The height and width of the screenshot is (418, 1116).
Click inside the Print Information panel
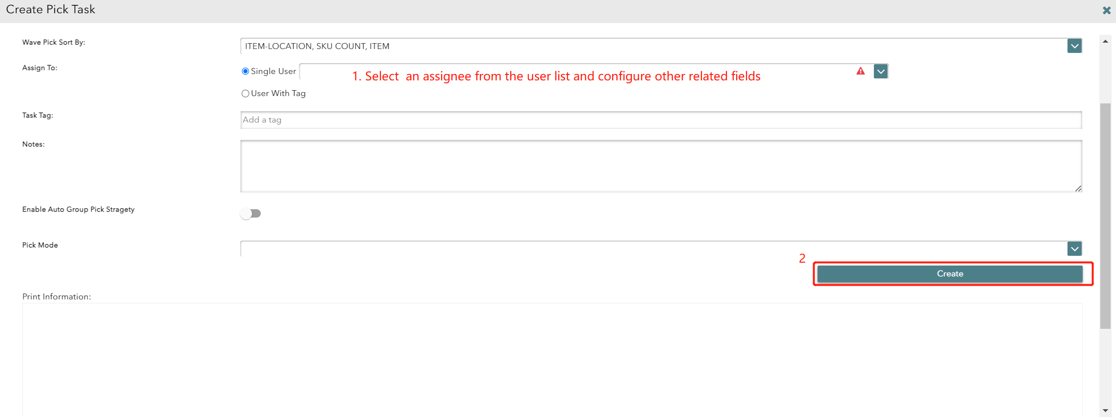552,360
